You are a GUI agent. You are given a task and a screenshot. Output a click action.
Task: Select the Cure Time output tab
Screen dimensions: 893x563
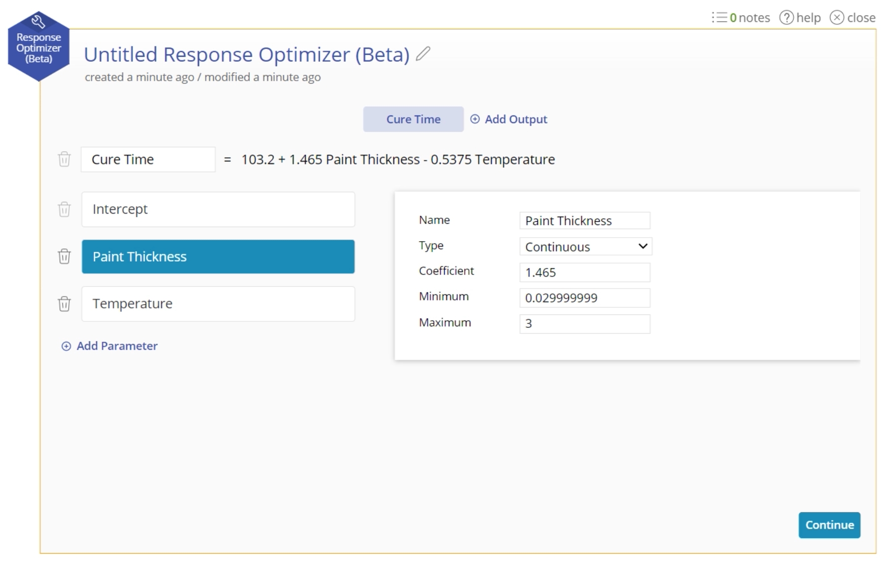click(x=413, y=119)
